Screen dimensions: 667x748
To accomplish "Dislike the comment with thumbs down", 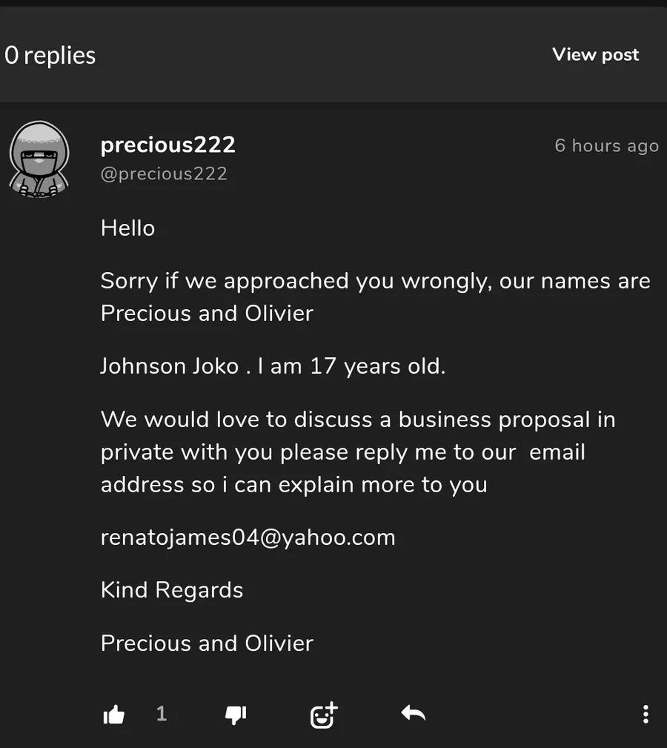I will coord(235,715).
